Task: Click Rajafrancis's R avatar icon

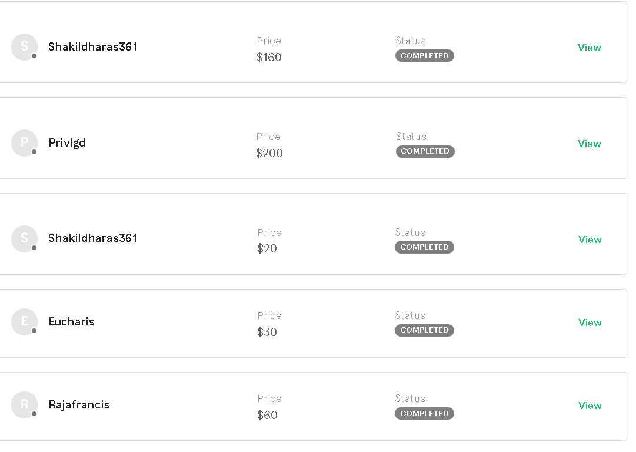Action: point(24,405)
